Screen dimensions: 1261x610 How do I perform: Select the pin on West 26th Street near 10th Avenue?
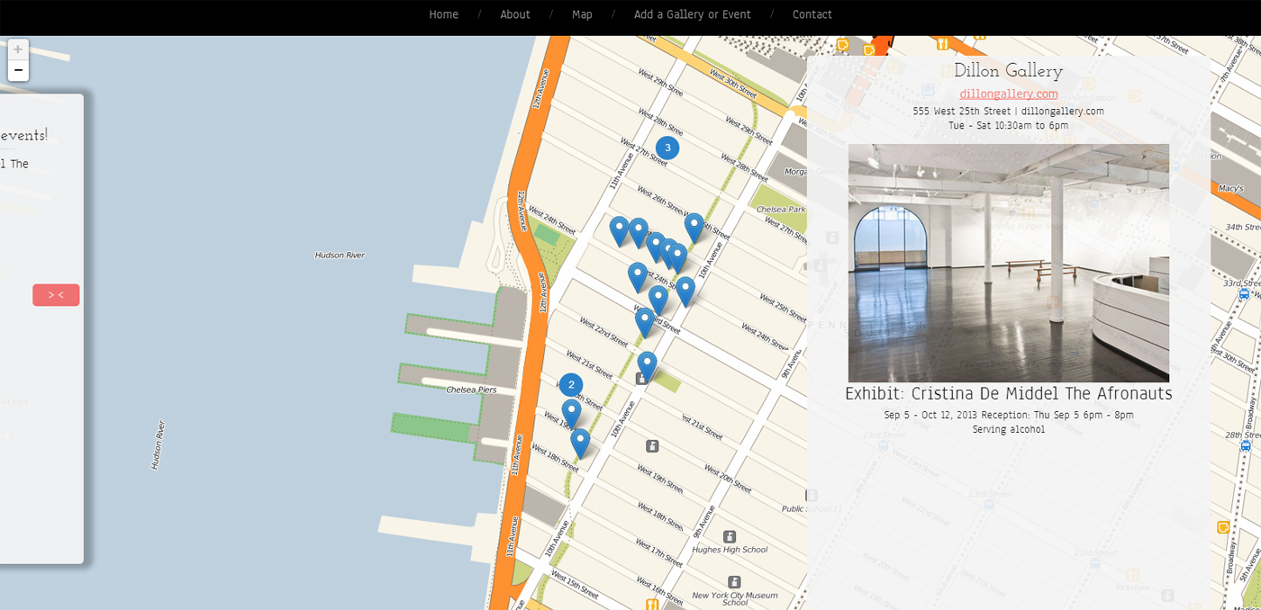(694, 229)
